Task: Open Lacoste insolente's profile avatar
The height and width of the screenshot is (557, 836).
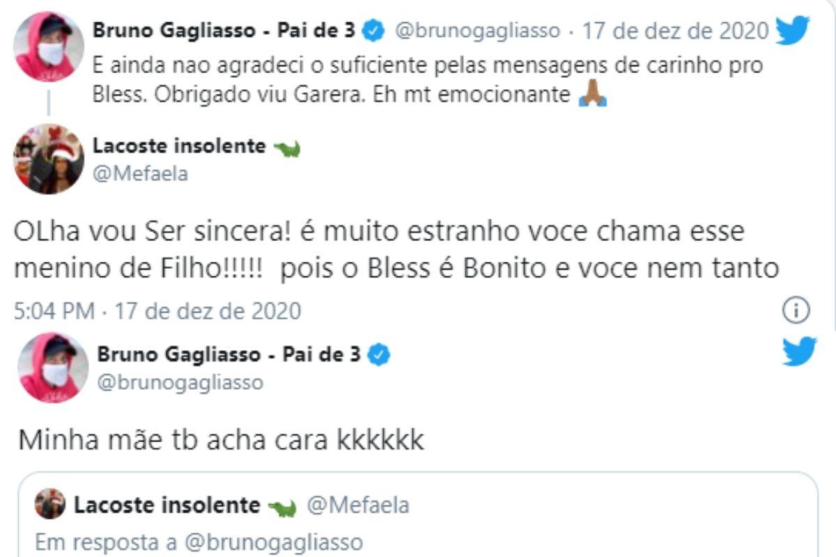Action: (x=49, y=159)
